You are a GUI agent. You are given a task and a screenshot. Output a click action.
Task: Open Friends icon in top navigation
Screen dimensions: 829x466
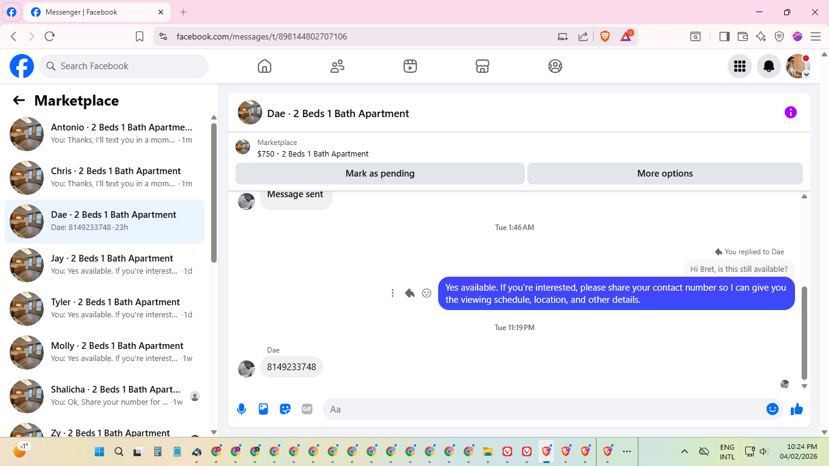[x=337, y=66]
